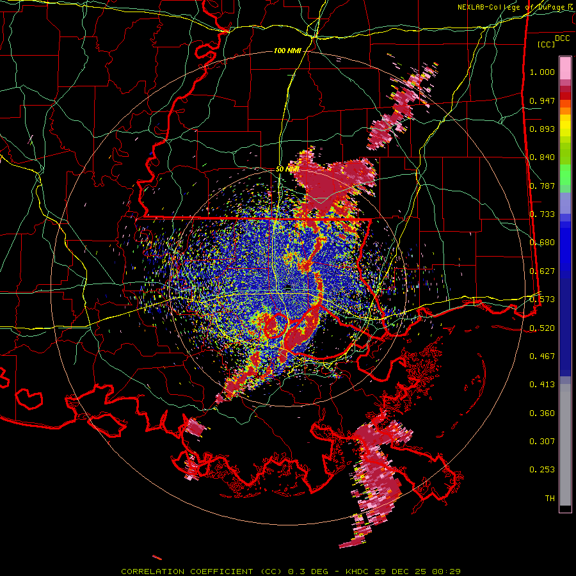Click the KHDC radar site marker at the rings' center

[289, 289]
